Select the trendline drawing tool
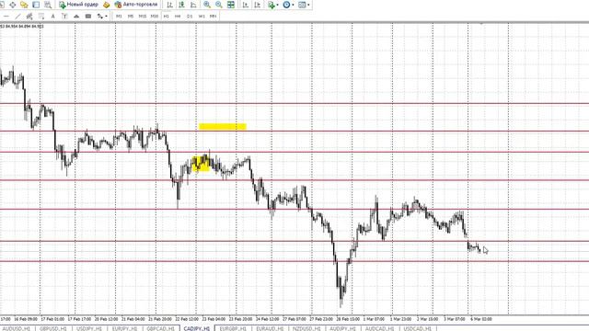589x331 pixels. 17,17
